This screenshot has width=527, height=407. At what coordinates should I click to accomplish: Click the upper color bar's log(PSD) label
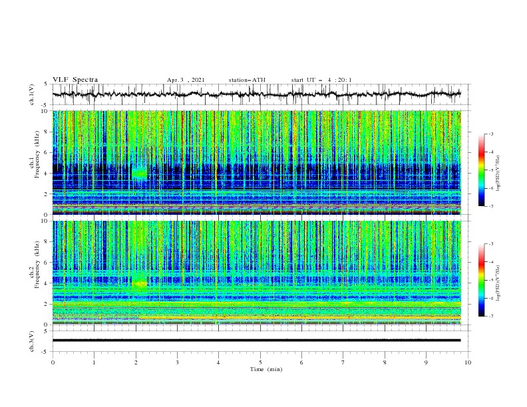(498, 174)
